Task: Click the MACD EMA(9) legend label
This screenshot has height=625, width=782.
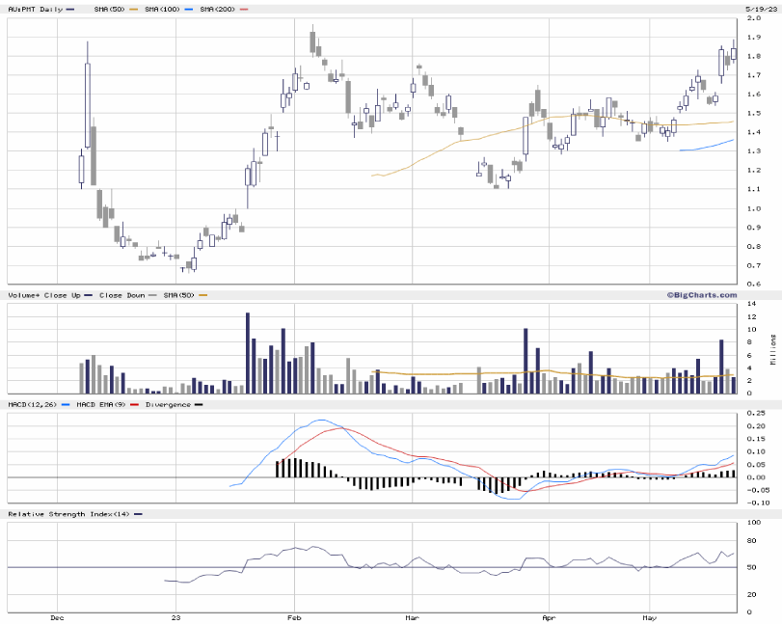Action: (94, 403)
